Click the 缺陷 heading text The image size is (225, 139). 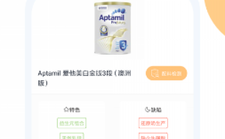[x=156, y=110]
